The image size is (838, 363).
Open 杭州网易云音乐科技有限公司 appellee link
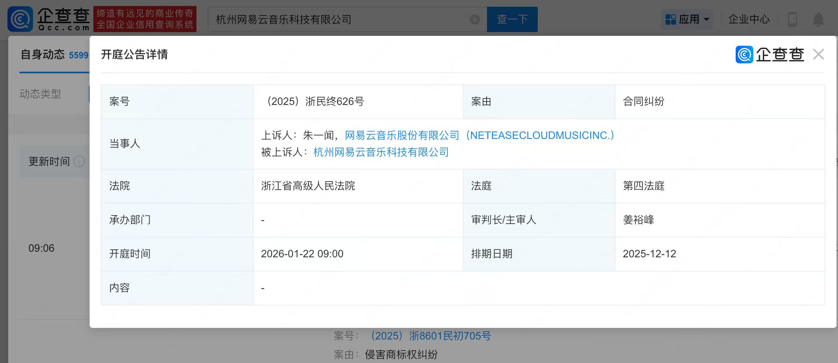[381, 152]
